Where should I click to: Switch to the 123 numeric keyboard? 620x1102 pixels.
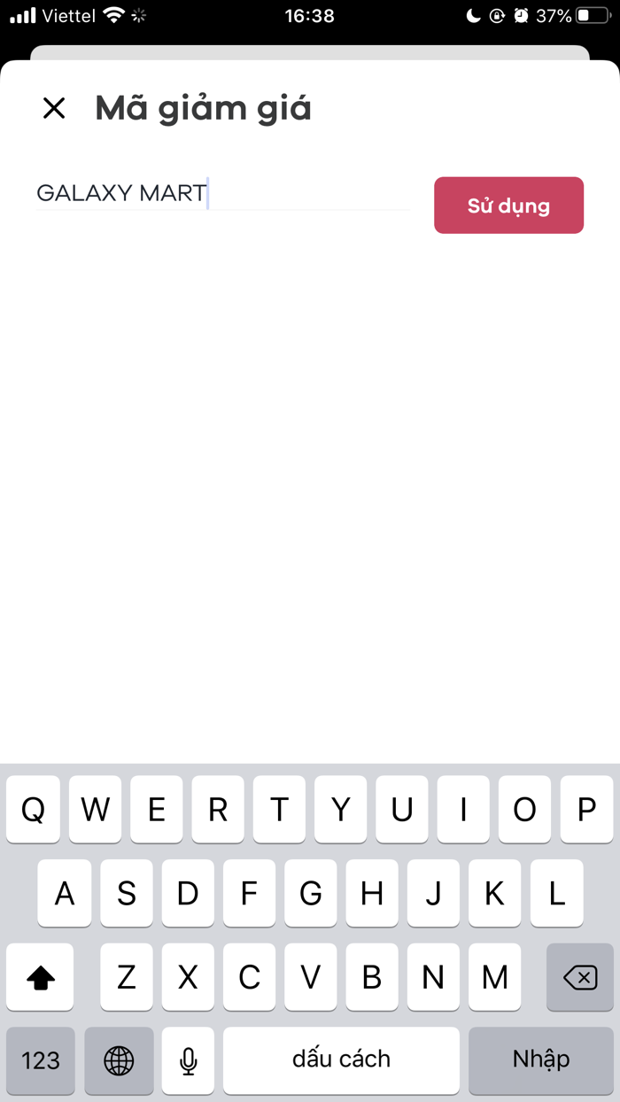[41, 1060]
